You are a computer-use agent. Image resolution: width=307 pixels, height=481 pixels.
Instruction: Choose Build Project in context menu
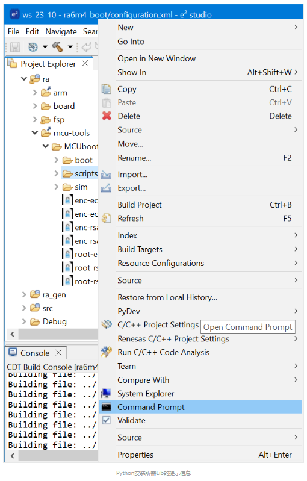(x=200, y=205)
